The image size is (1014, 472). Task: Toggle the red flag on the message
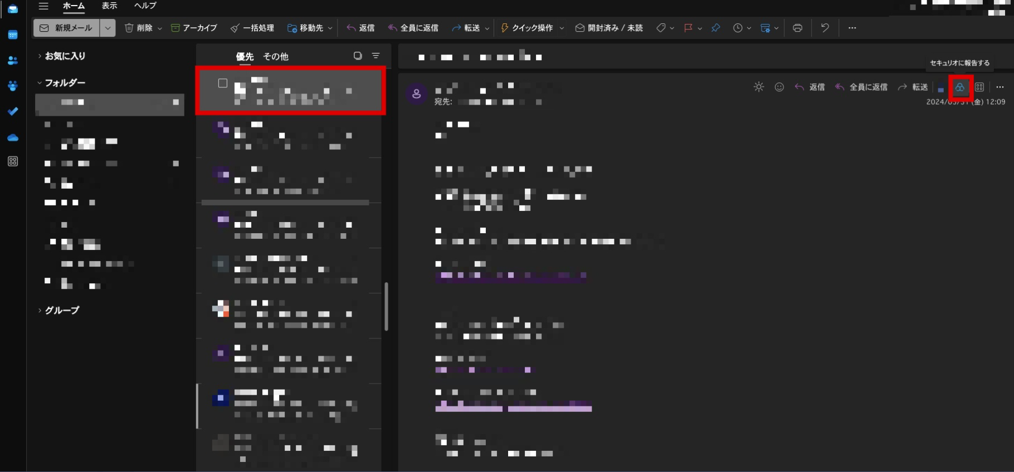(689, 28)
